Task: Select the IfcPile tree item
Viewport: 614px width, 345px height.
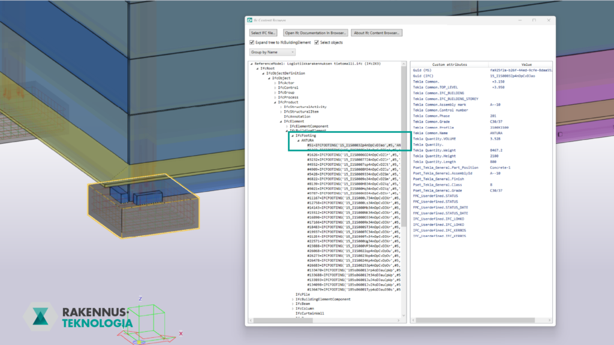Action: coord(304,294)
